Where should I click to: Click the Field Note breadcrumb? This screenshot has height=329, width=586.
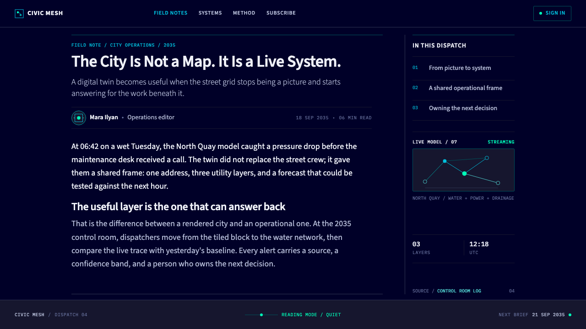[86, 45]
